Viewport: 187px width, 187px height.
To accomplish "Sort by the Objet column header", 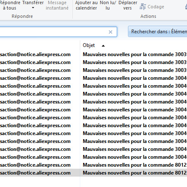I will (x=89, y=45).
